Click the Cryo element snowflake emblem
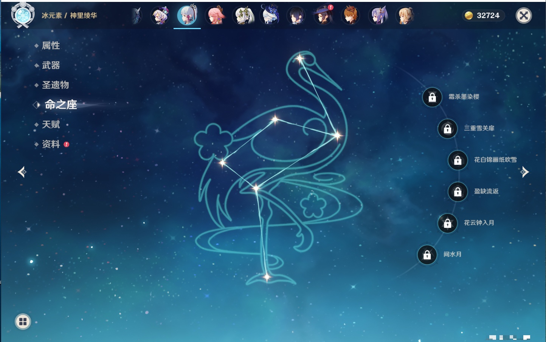Image resolution: width=546 pixels, height=342 pixels. click(x=23, y=15)
